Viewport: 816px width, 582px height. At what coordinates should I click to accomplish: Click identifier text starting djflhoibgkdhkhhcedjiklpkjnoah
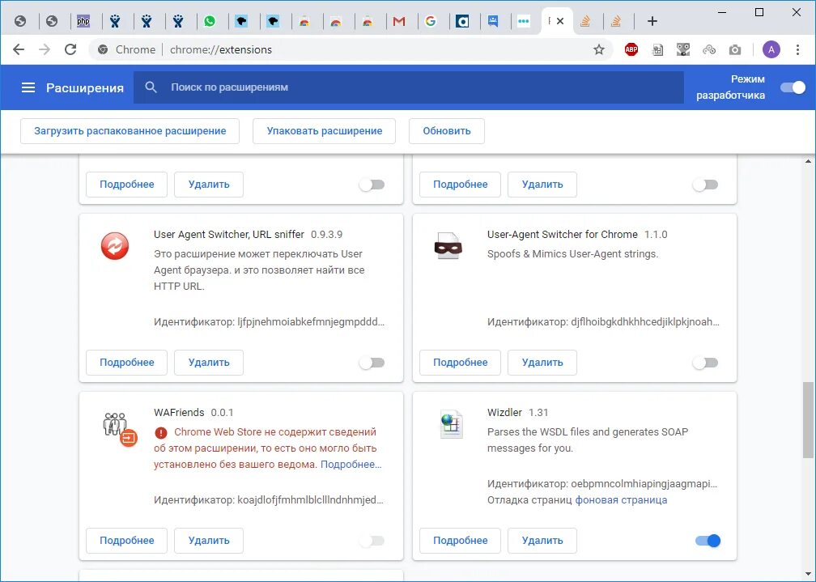[x=644, y=322]
